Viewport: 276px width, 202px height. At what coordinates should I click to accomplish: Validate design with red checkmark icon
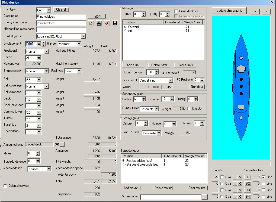coord(107,23)
